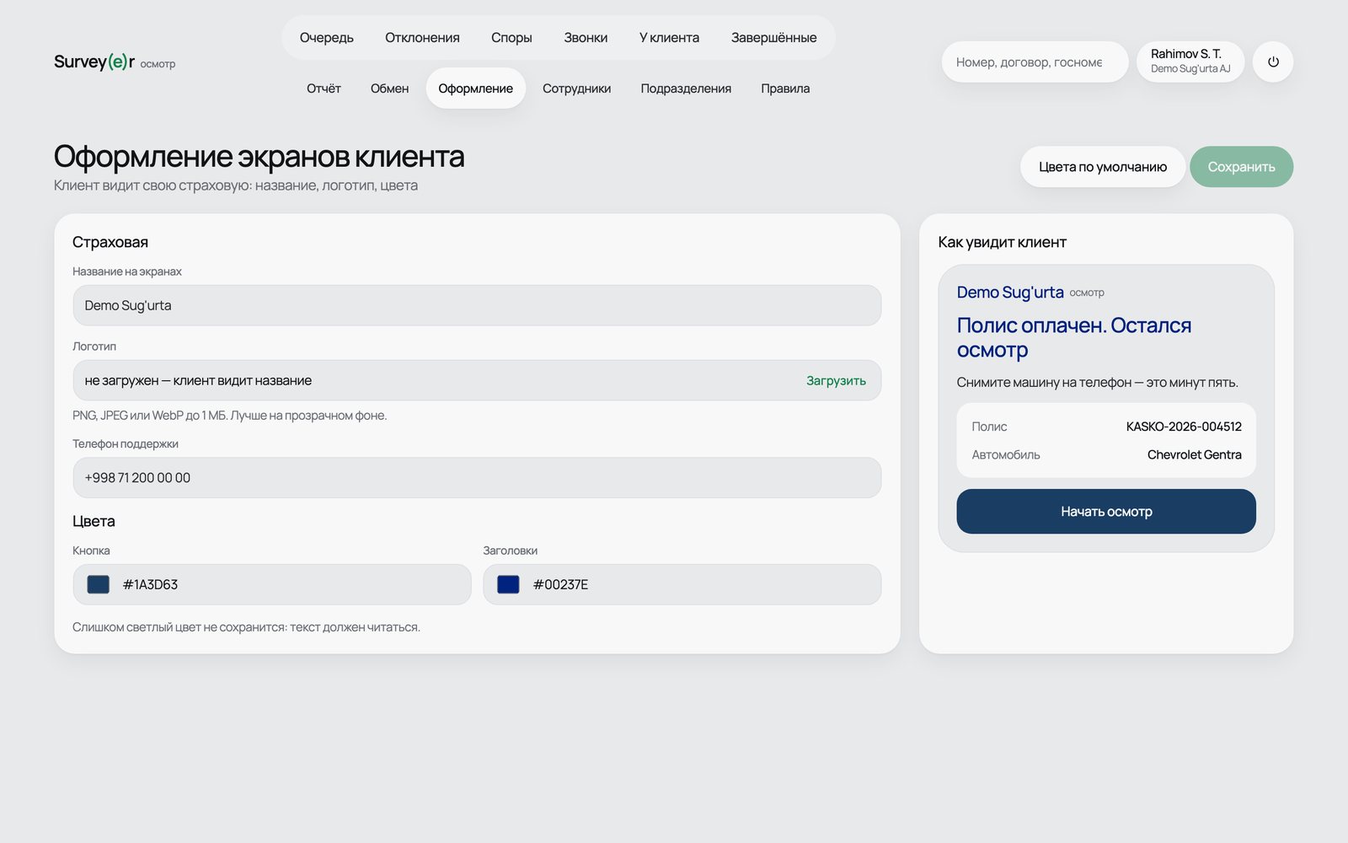Open the Звонки tab
This screenshot has height=843, width=1348.
(x=586, y=38)
